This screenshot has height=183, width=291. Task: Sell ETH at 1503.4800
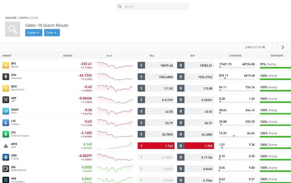(x=156, y=77)
